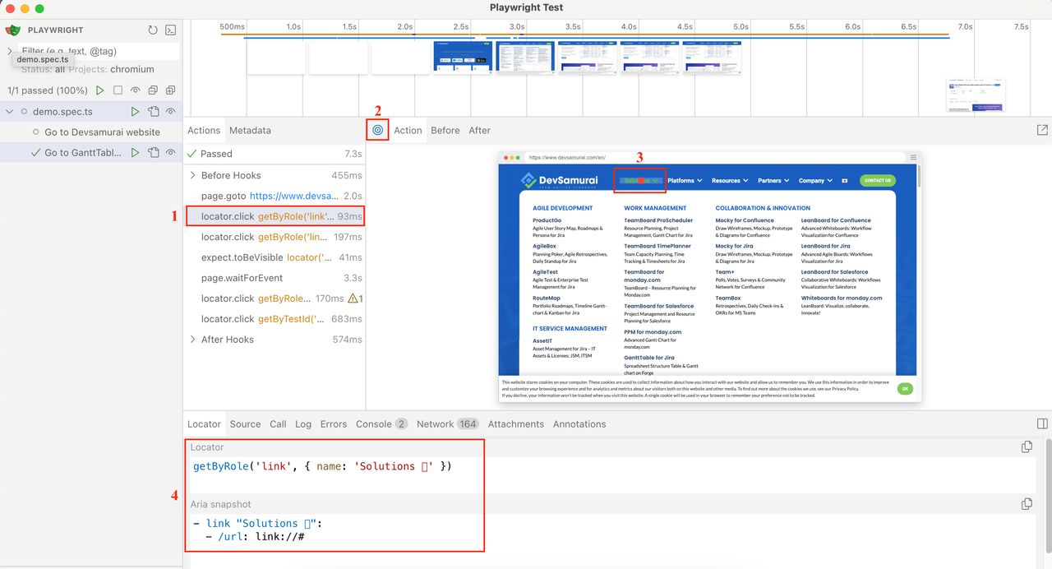1052x569 pixels.
Task: Open the Solutions menu in snapshot
Action: coord(640,180)
